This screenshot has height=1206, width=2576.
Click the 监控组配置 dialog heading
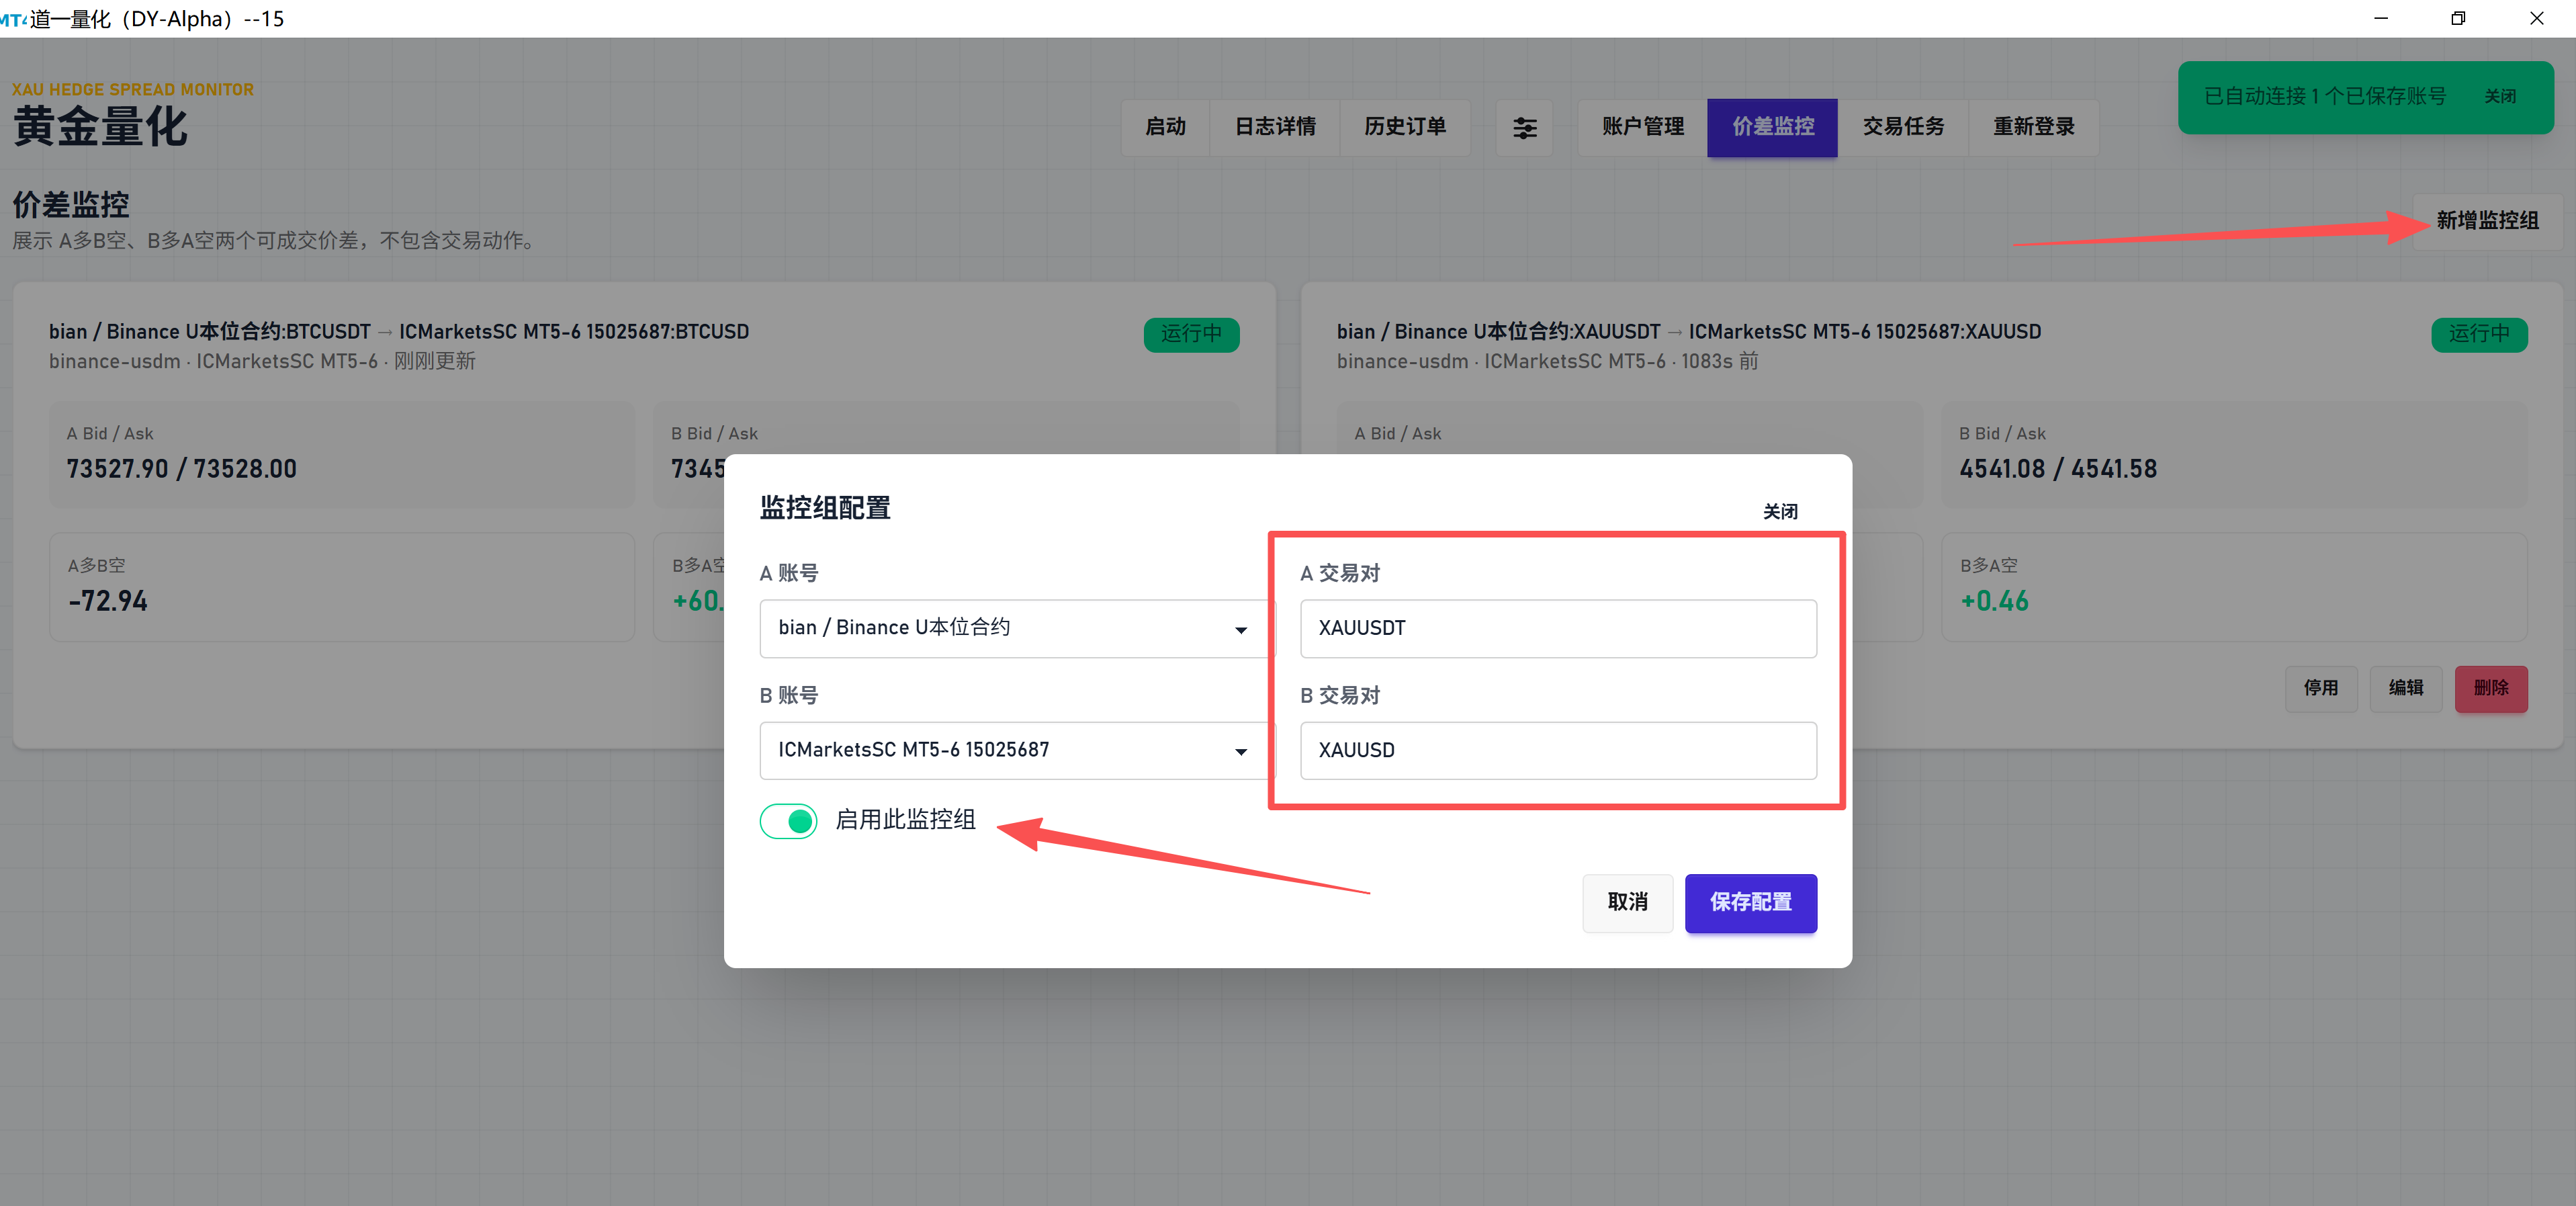click(x=825, y=508)
